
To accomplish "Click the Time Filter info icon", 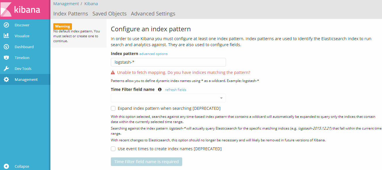I will [160, 89].
